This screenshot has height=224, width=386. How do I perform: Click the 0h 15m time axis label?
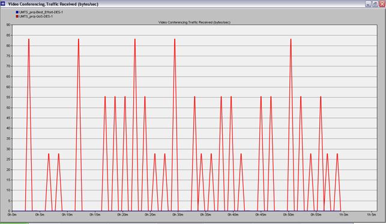[x=95, y=214]
